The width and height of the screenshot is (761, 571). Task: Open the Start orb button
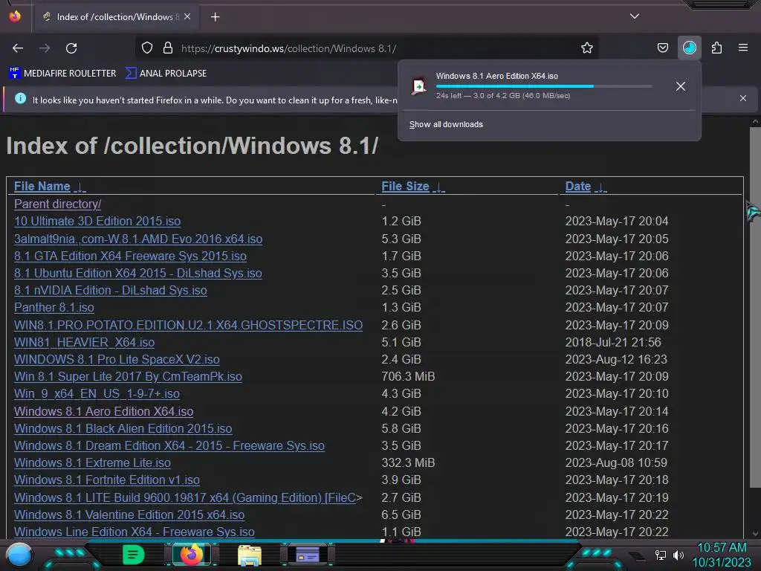(x=19, y=555)
